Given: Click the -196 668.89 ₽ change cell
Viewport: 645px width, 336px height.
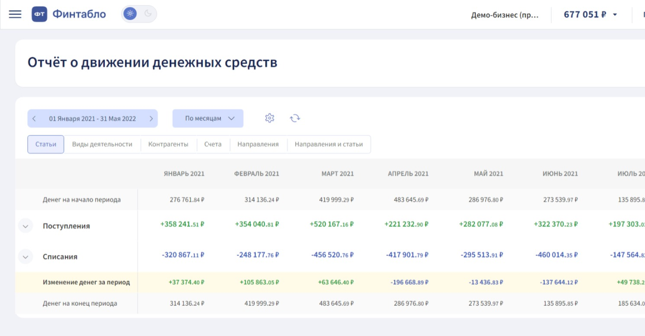Looking at the screenshot, I should [410, 282].
